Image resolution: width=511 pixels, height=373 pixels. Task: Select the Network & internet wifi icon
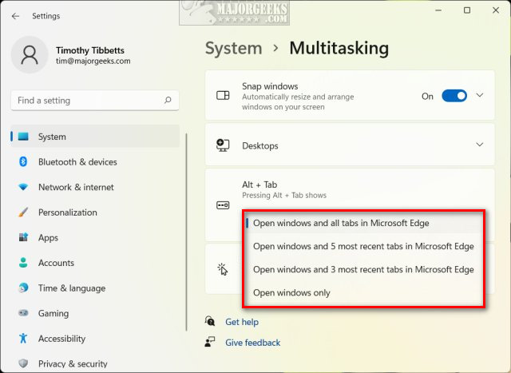tap(23, 187)
